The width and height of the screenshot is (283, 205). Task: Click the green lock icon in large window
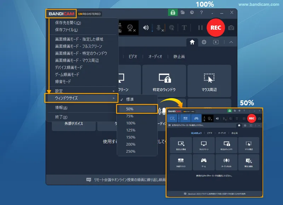(173, 13)
